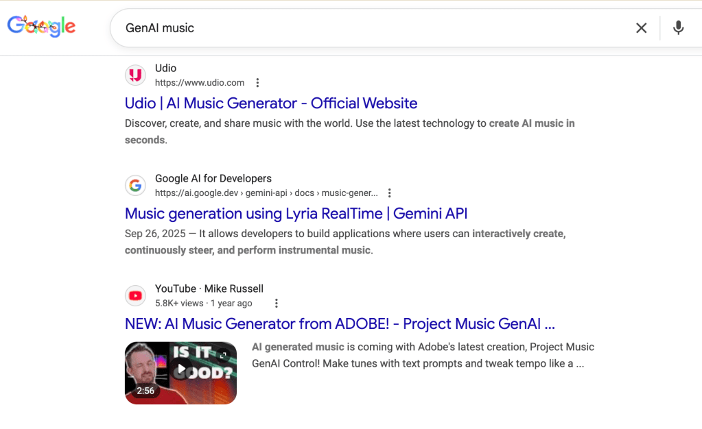Click the Udio site name above the URL
This screenshot has height=429, width=702.
[165, 68]
